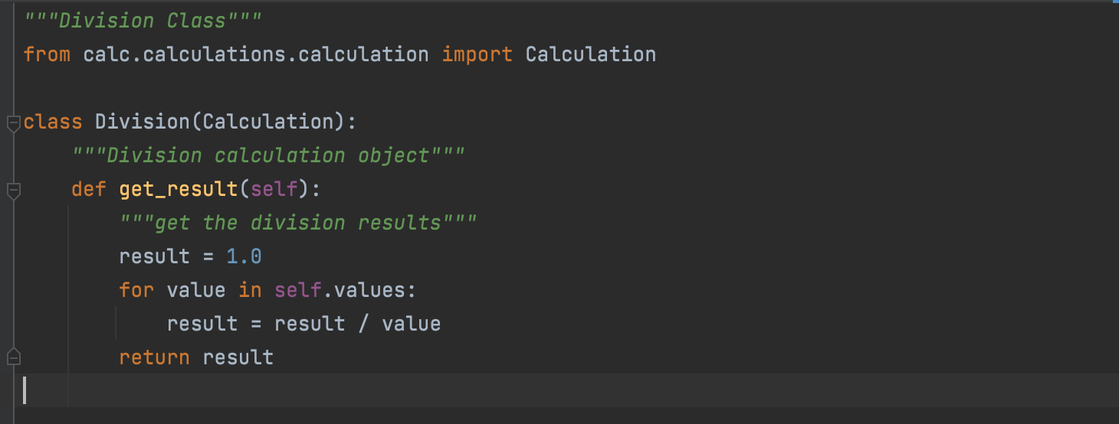Click the return keyword

(154, 357)
